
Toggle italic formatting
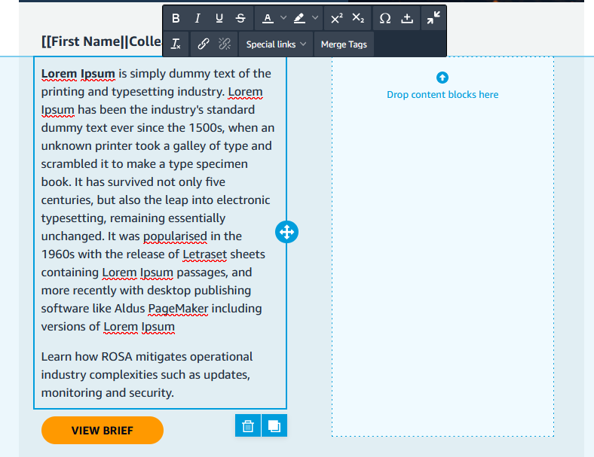pyautogui.click(x=197, y=18)
